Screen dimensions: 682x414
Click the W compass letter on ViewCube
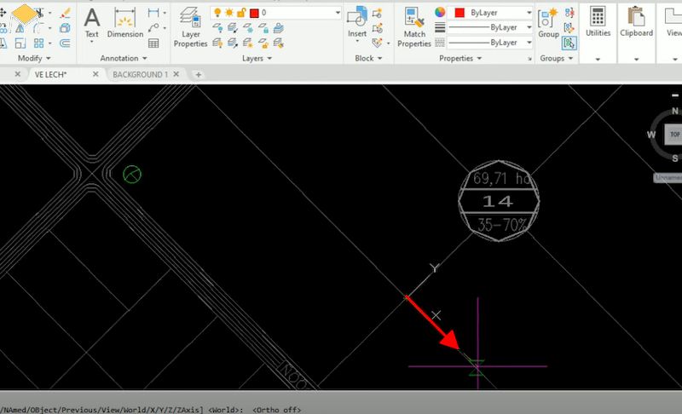pyautogui.click(x=651, y=135)
